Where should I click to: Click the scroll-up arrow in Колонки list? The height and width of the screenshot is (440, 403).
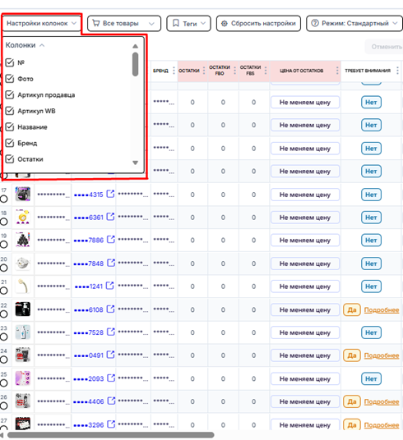[x=135, y=46]
